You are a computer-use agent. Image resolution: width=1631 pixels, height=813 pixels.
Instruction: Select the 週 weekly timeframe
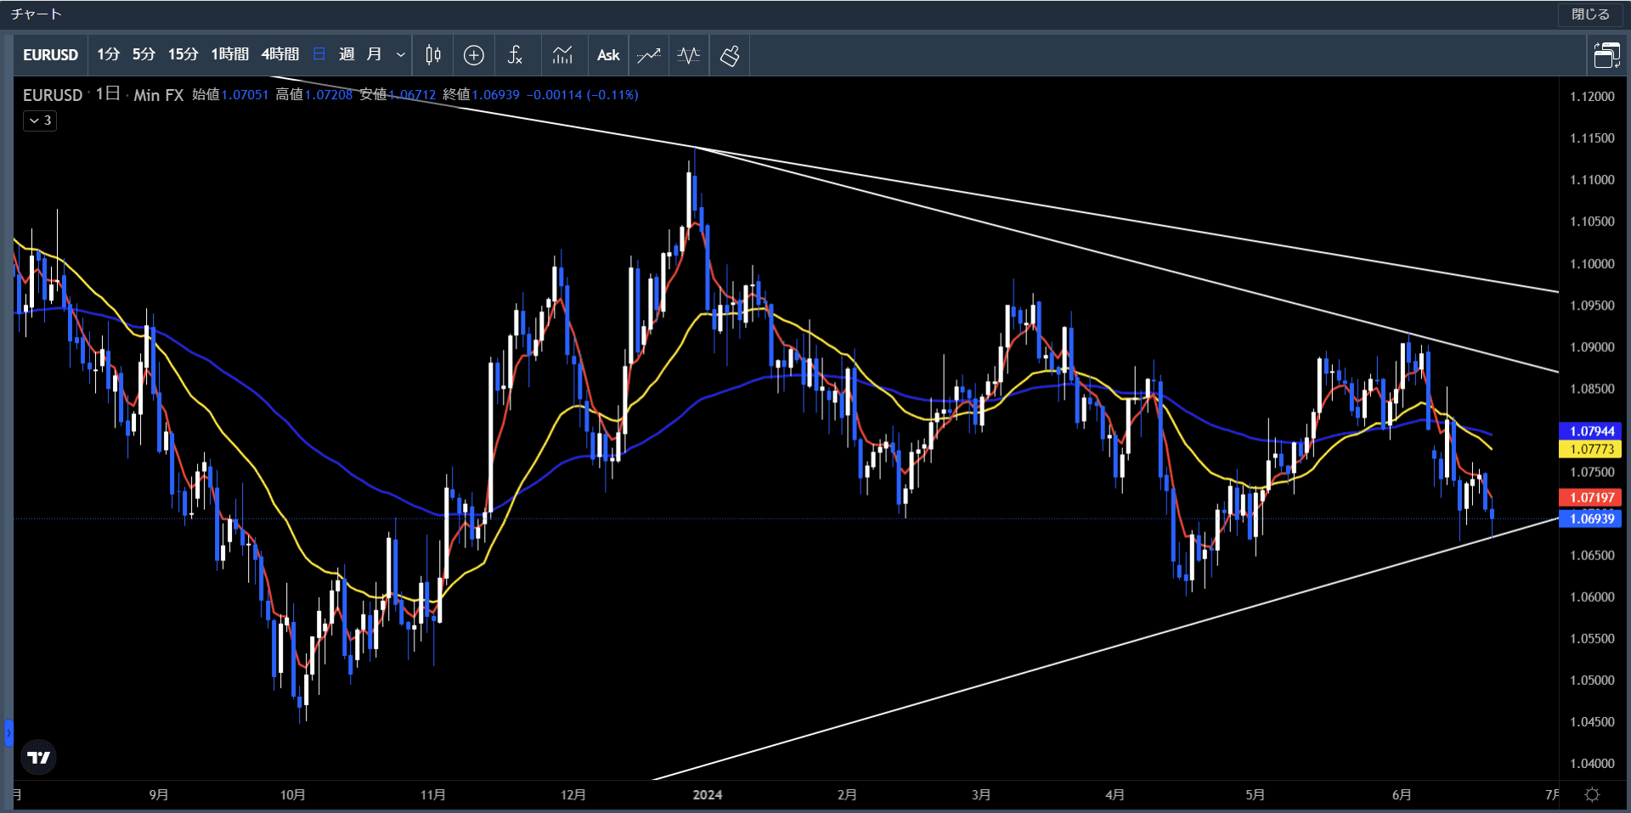pyautogui.click(x=347, y=54)
